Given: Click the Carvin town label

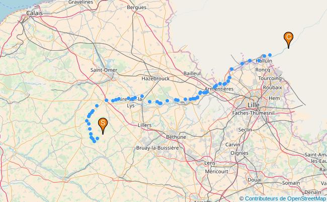Looking at the screenshot, I should [233, 145].
